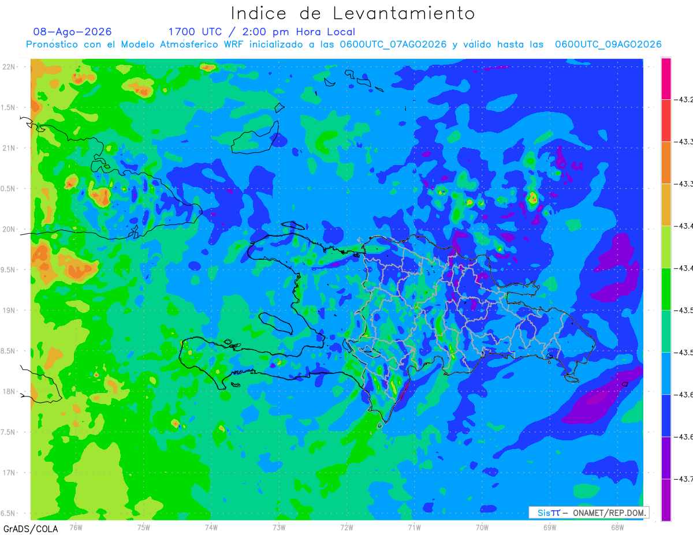Click the '17N' latitude label

pos(9,473)
